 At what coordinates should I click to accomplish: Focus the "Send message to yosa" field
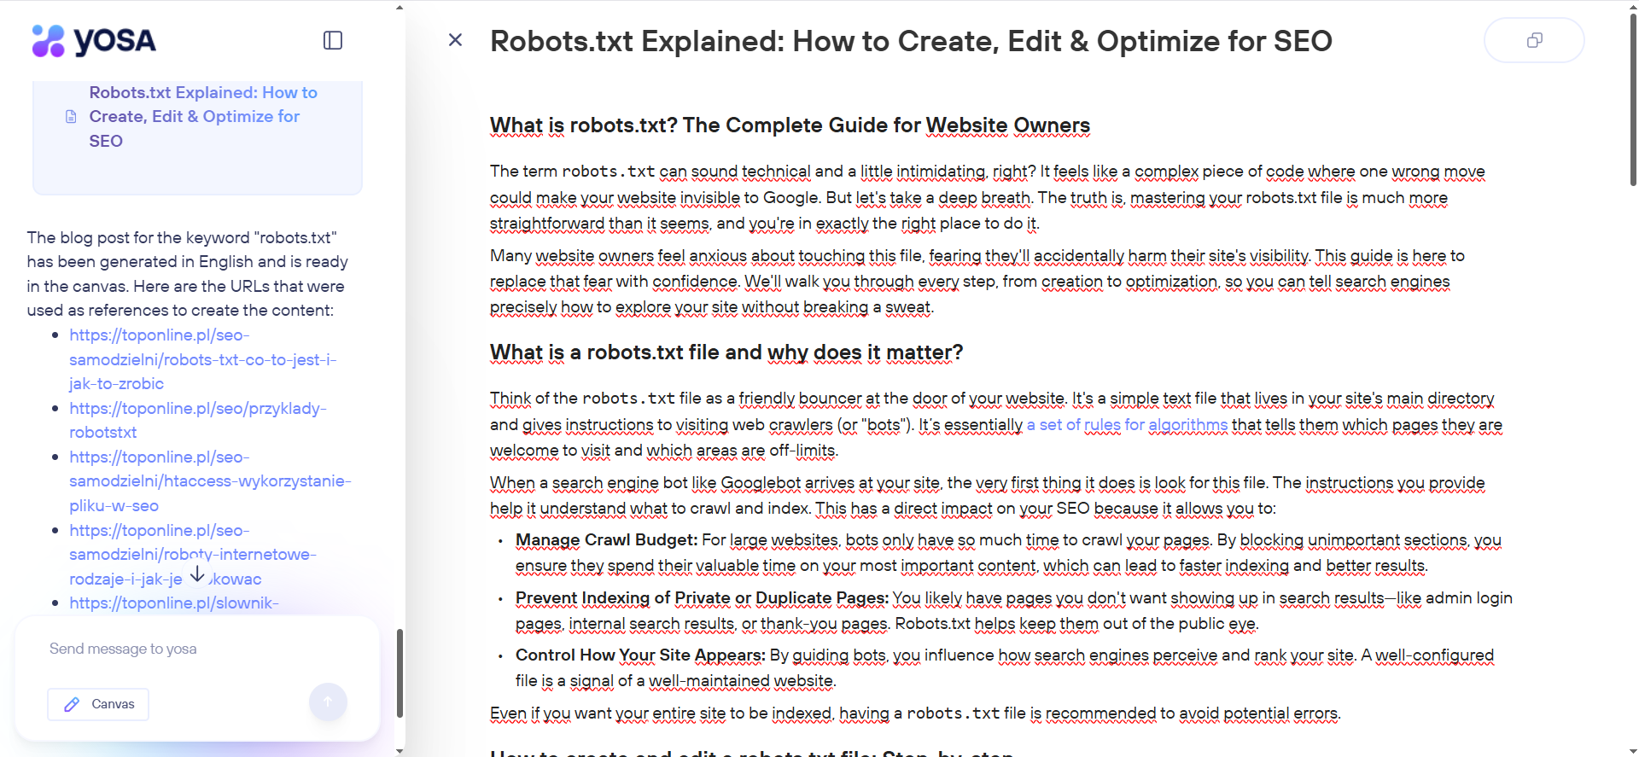point(196,649)
